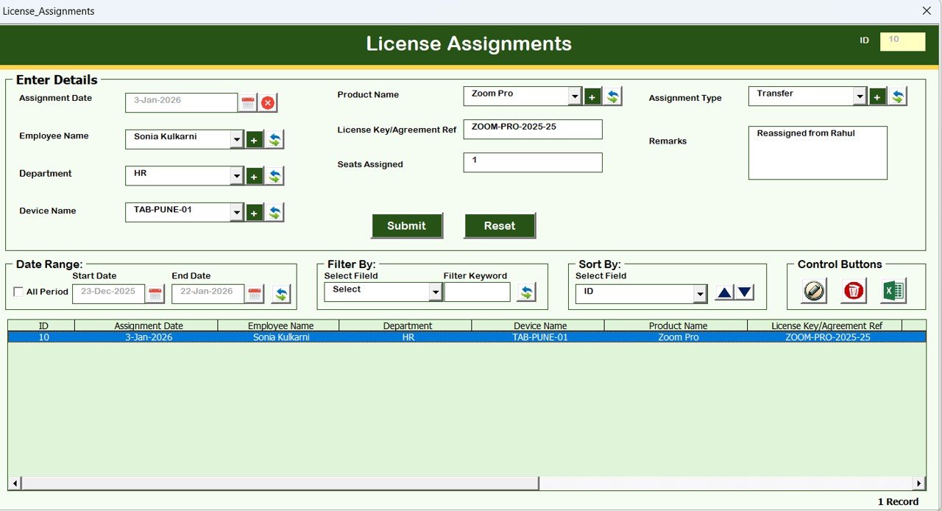Expand the Product Name dropdown
The height and width of the screenshot is (511, 942).
(575, 96)
